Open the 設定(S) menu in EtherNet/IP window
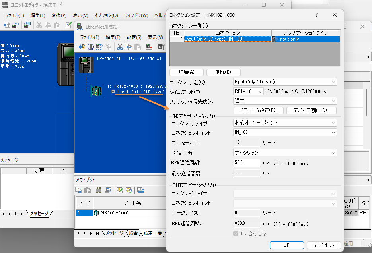Image resolution: width=372 pixels, height=253 pixels. point(134,37)
